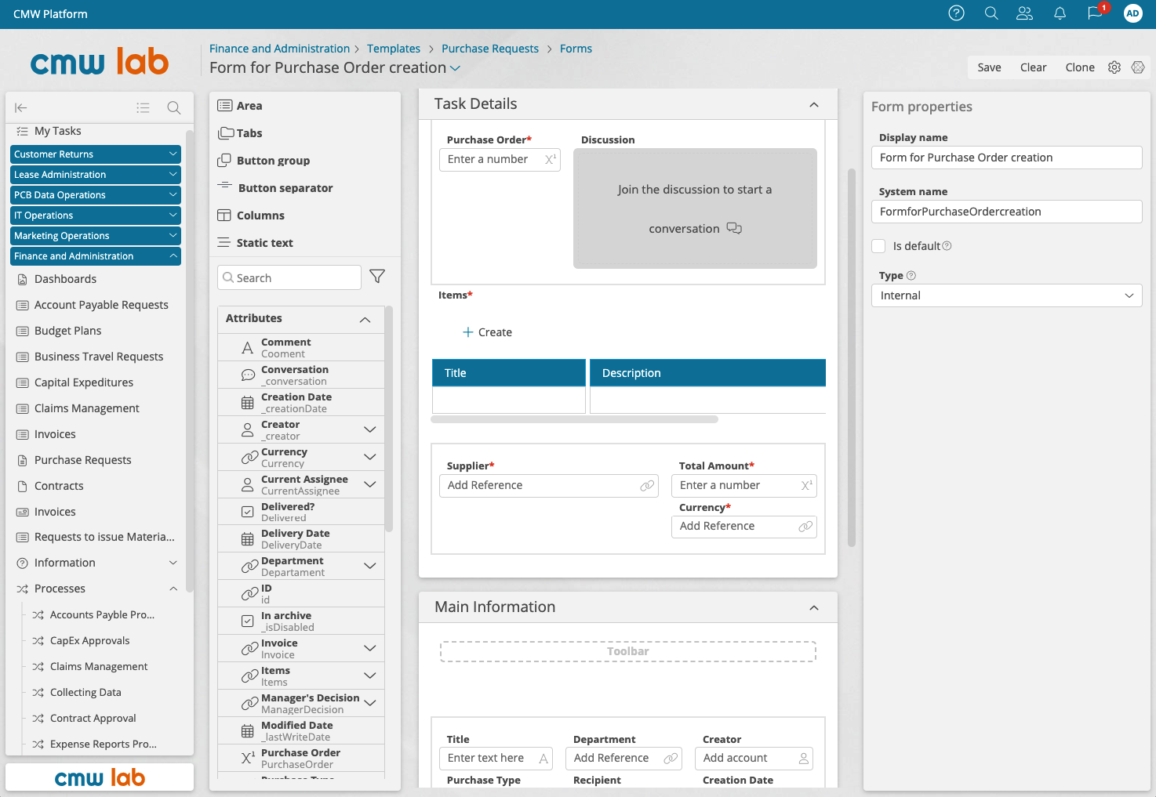Click the Clear button
1156x797 pixels.
tap(1033, 67)
